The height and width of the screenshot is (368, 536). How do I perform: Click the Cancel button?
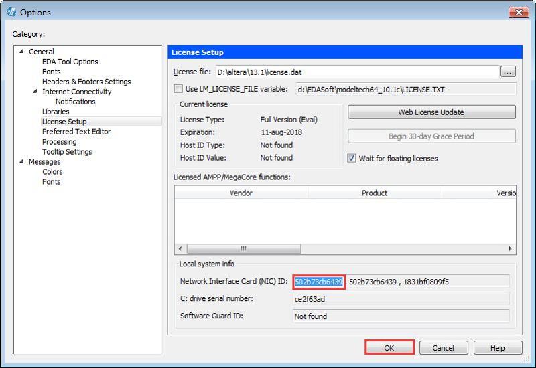(443, 348)
